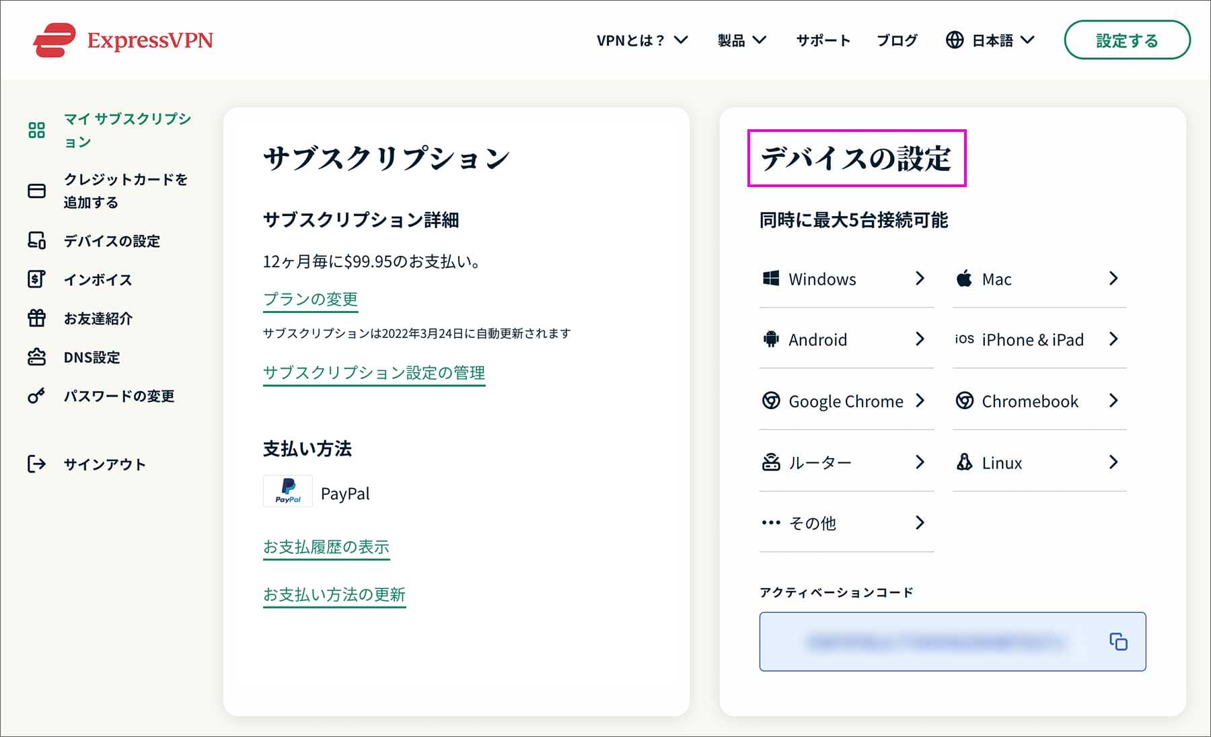Click the デバイスの設定 panel heading
The image size is (1211, 737).
[856, 158]
